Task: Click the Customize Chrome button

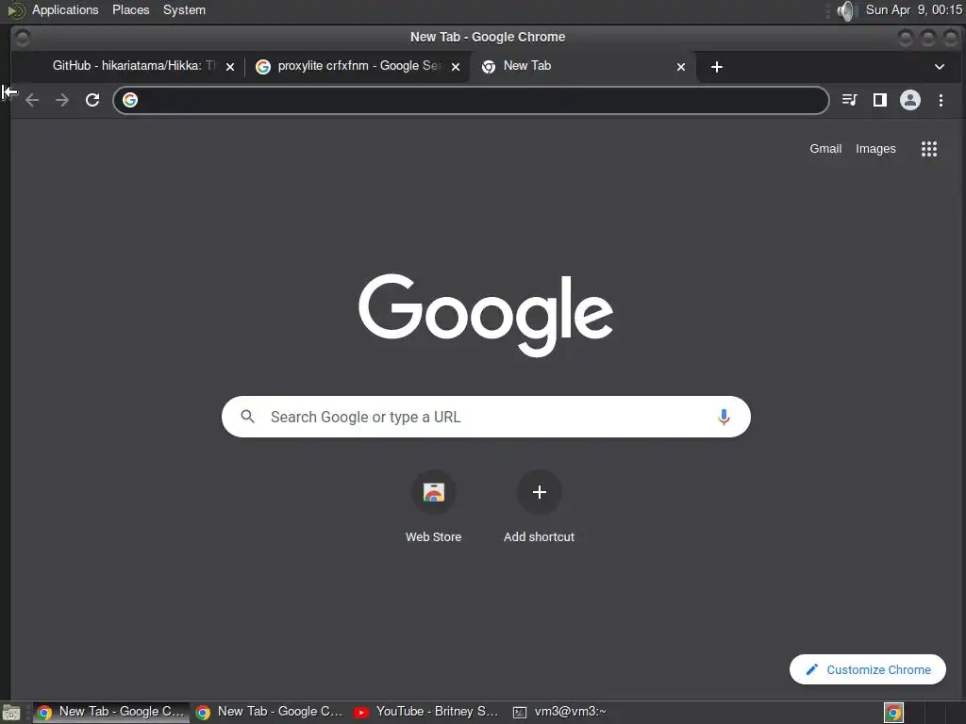Action: (868, 669)
